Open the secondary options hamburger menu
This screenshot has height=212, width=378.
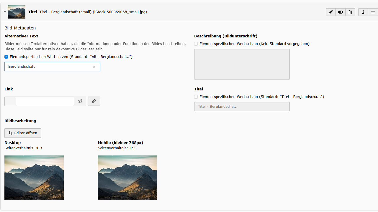pyautogui.click(x=373, y=12)
